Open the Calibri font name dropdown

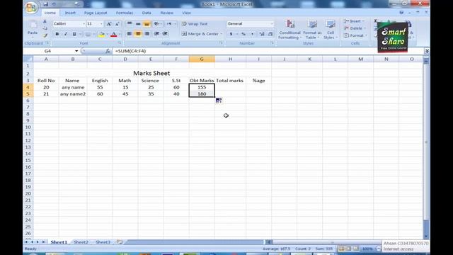point(84,23)
